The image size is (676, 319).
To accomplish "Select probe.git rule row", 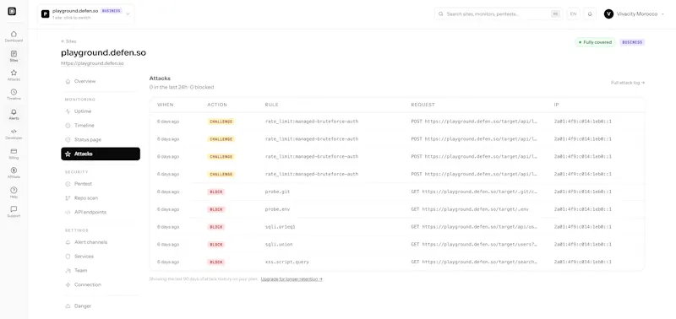I will coord(397,192).
